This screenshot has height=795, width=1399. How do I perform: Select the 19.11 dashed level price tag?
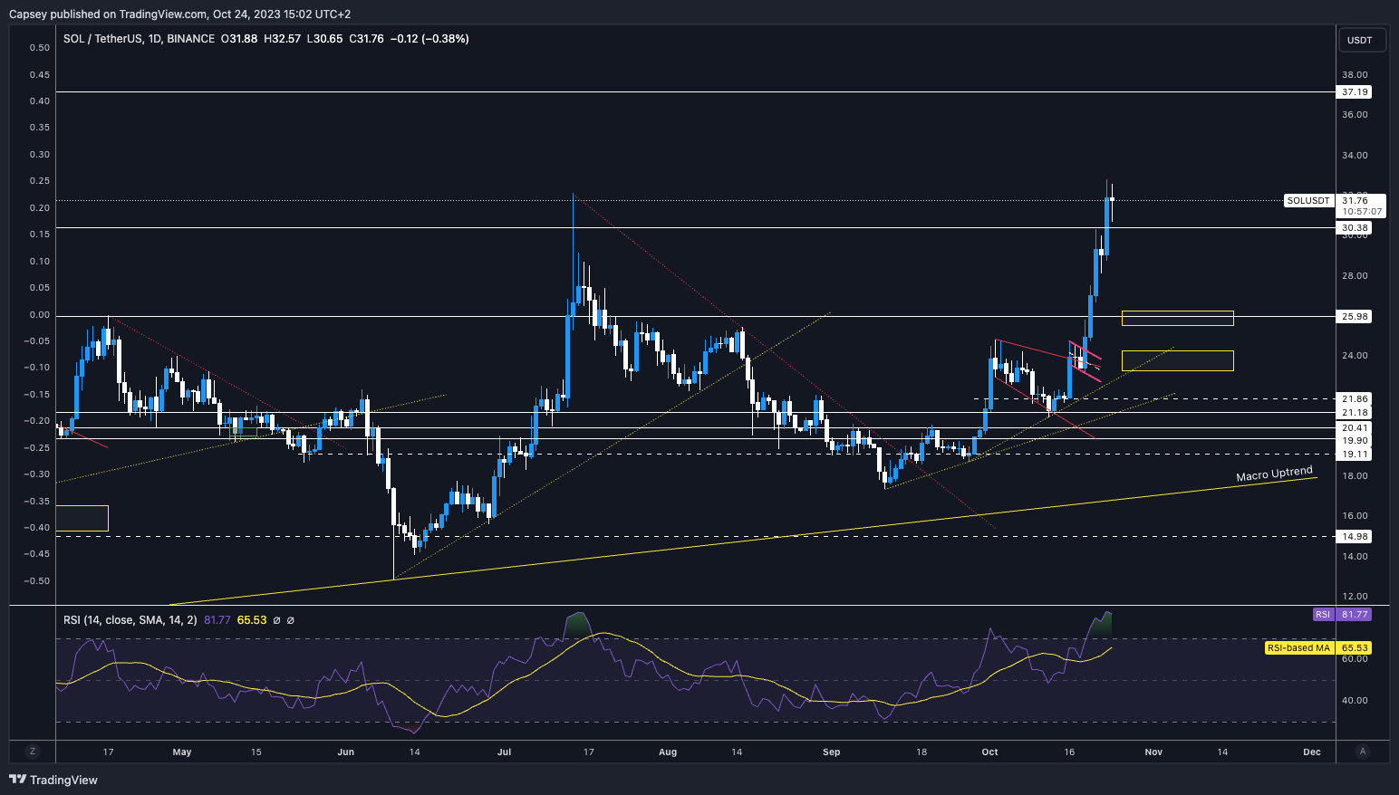point(1355,455)
